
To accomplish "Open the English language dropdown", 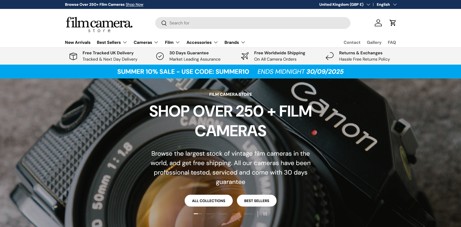I will pos(386,4).
